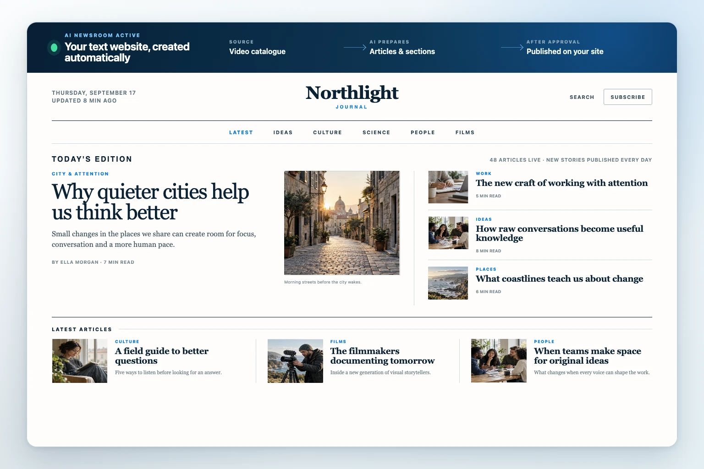
Task: Click the woman reading thumbnail
Action: (x=80, y=361)
